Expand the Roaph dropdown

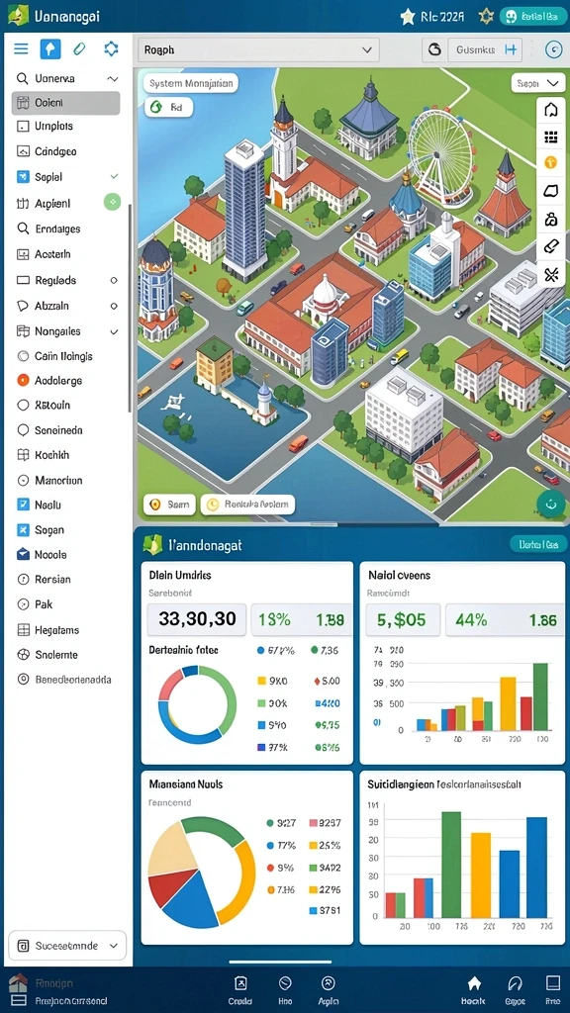[x=258, y=49]
